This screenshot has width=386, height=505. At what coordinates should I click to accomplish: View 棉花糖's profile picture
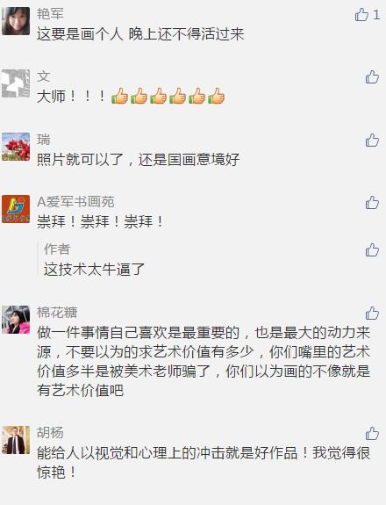[16, 320]
